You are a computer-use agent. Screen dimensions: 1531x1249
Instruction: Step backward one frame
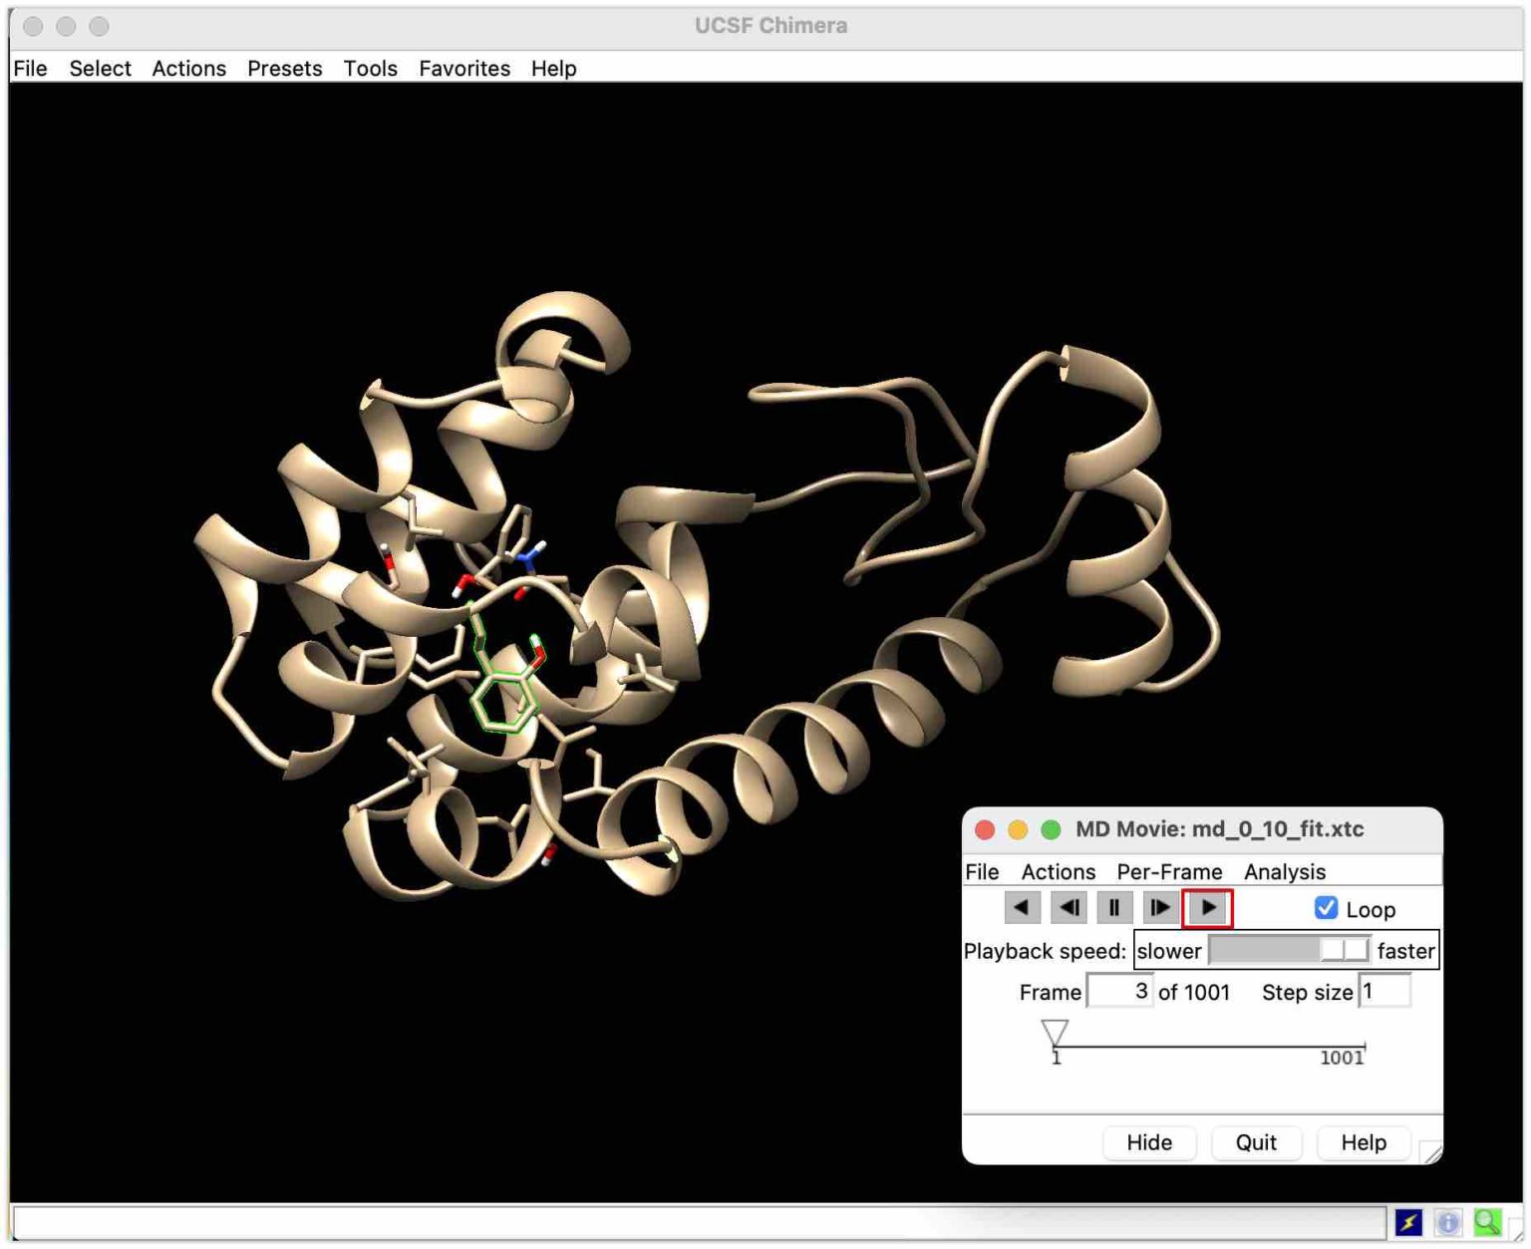point(1068,907)
